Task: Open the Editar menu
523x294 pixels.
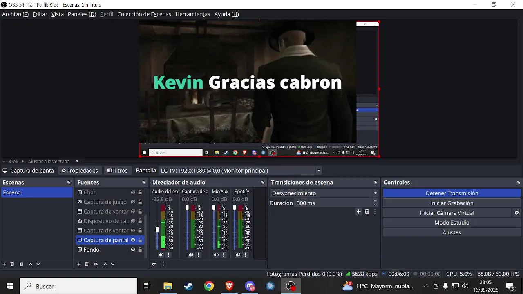Action: click(40, 14)
